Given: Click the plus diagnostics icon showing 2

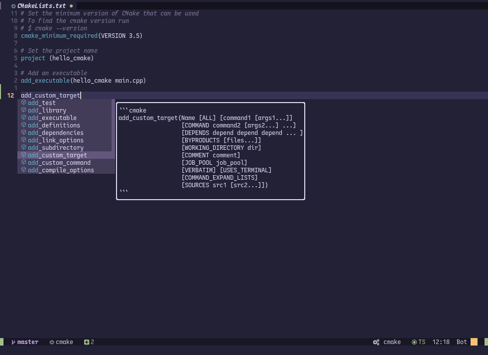Looking at the screenshot, I should pyautogui.click(x=87, y=342).
